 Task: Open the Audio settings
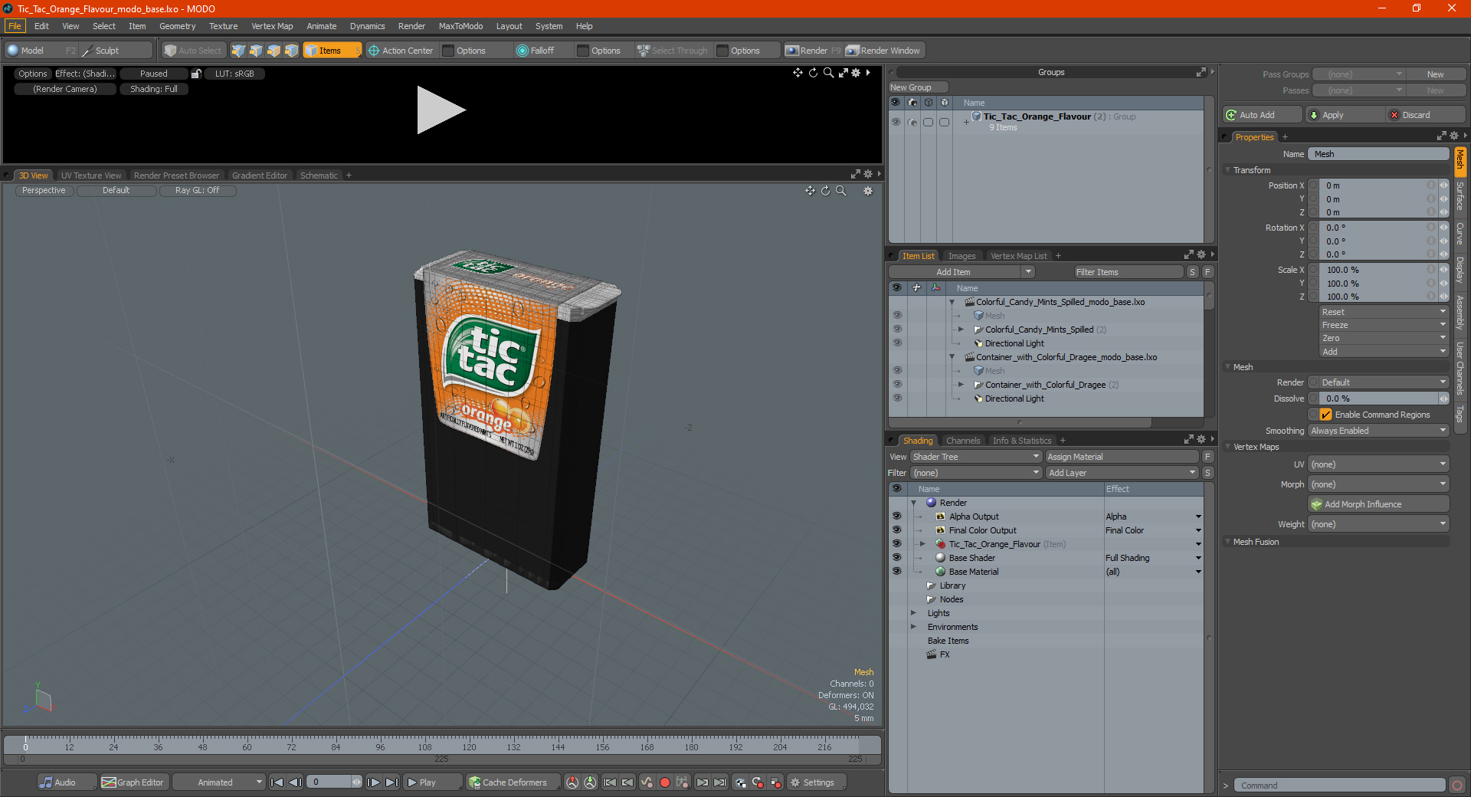[67, 782]
